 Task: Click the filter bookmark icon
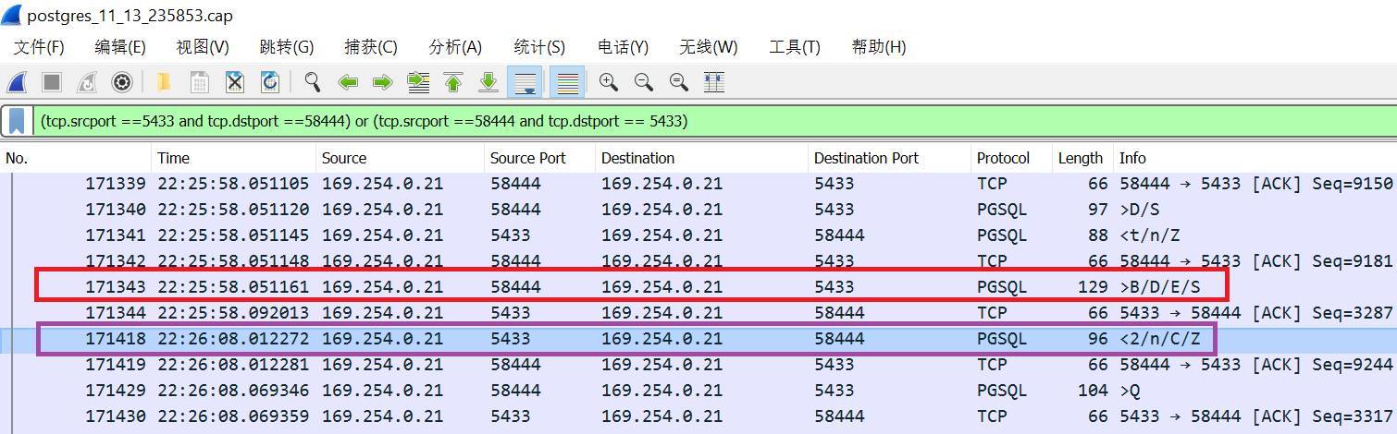click(17, 121)
